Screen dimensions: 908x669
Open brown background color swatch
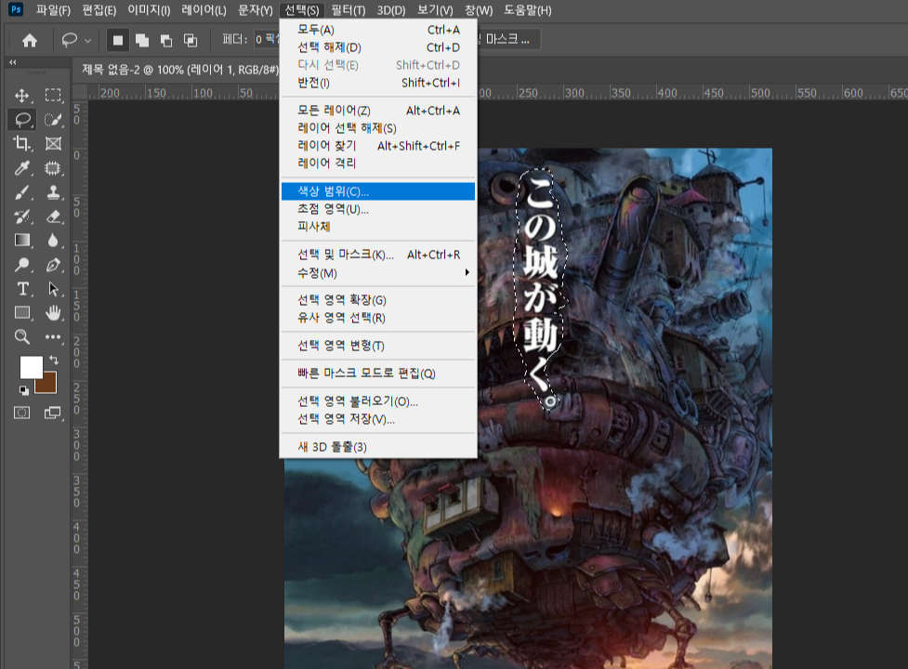(x=48, y=385)
